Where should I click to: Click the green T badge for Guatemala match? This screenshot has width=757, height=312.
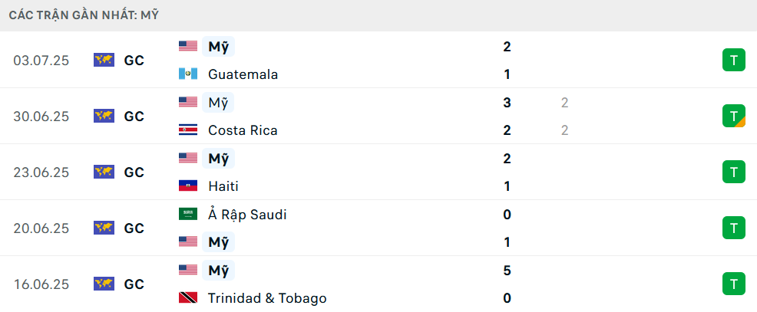point(734,60)
